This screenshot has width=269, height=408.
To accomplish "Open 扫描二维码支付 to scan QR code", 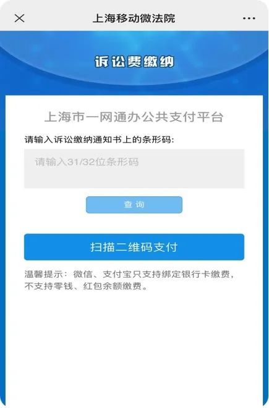I will click(x=134, y=247).
